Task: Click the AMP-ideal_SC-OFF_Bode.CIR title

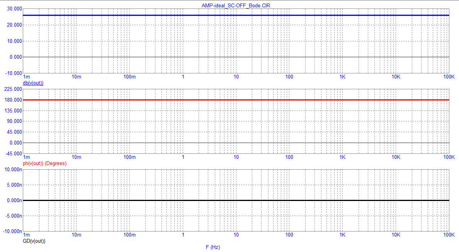Action: tap(236, 5)
